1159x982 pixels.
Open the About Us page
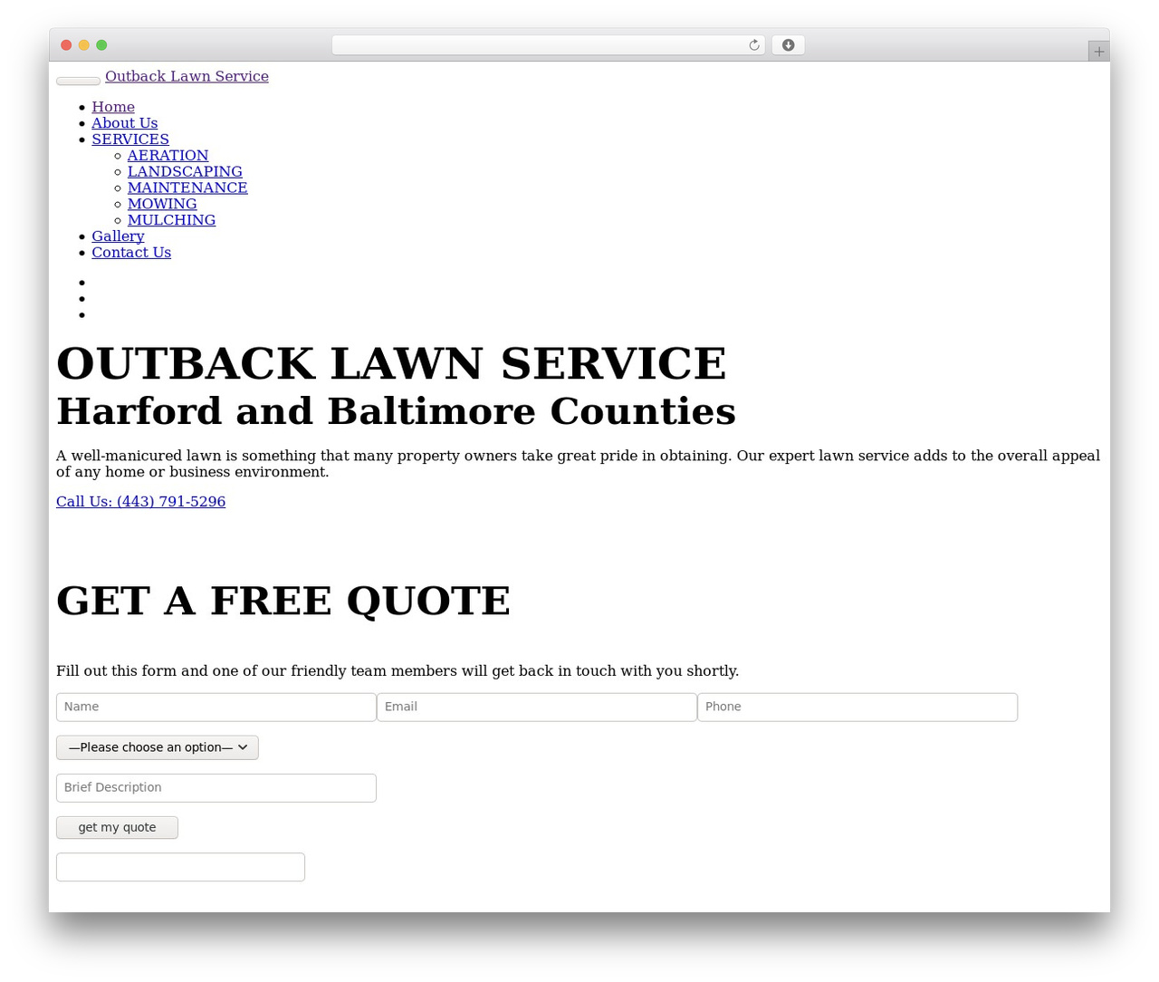(x=124, y=123)
